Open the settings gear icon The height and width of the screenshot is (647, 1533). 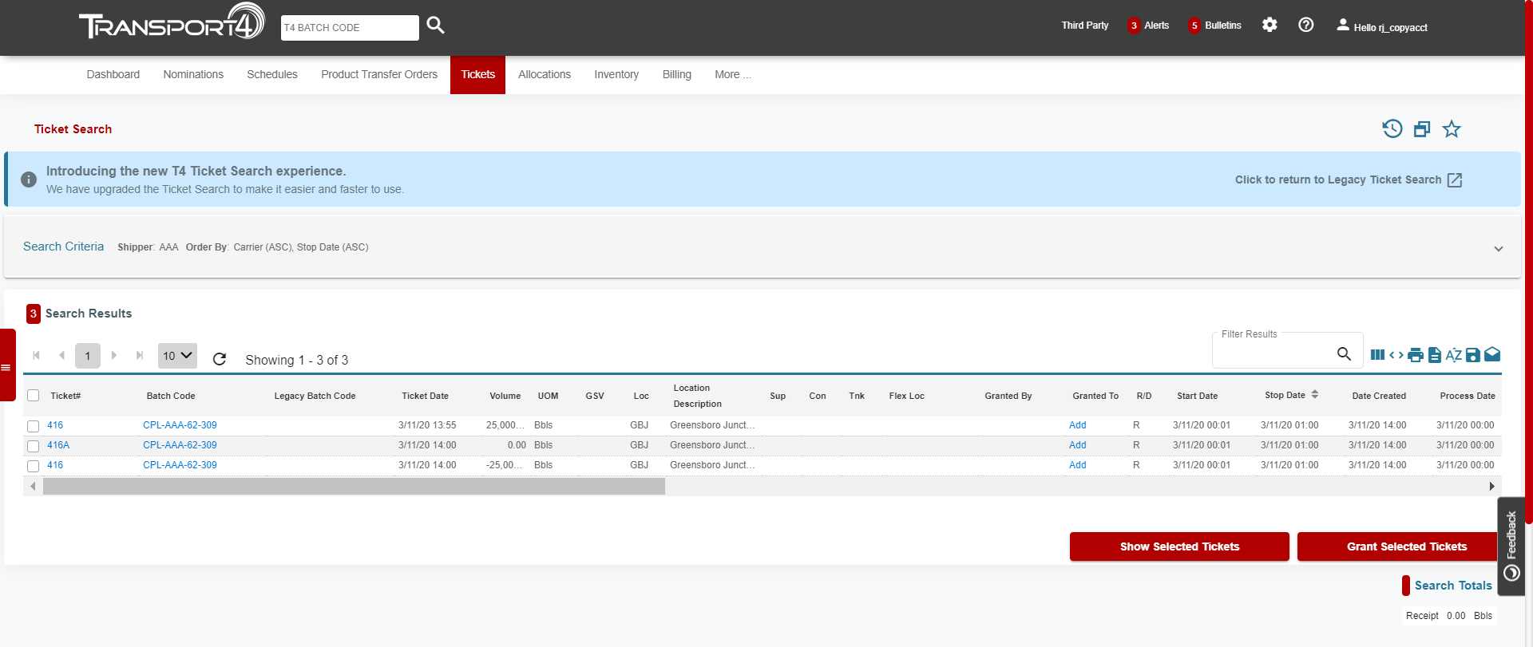1270,25
